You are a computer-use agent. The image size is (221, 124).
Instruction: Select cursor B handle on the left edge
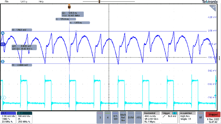(x=3, y=61)
